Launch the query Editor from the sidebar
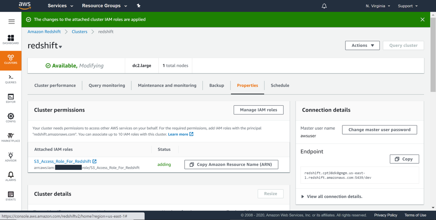The image size is (436, 220). pos(11,98)
